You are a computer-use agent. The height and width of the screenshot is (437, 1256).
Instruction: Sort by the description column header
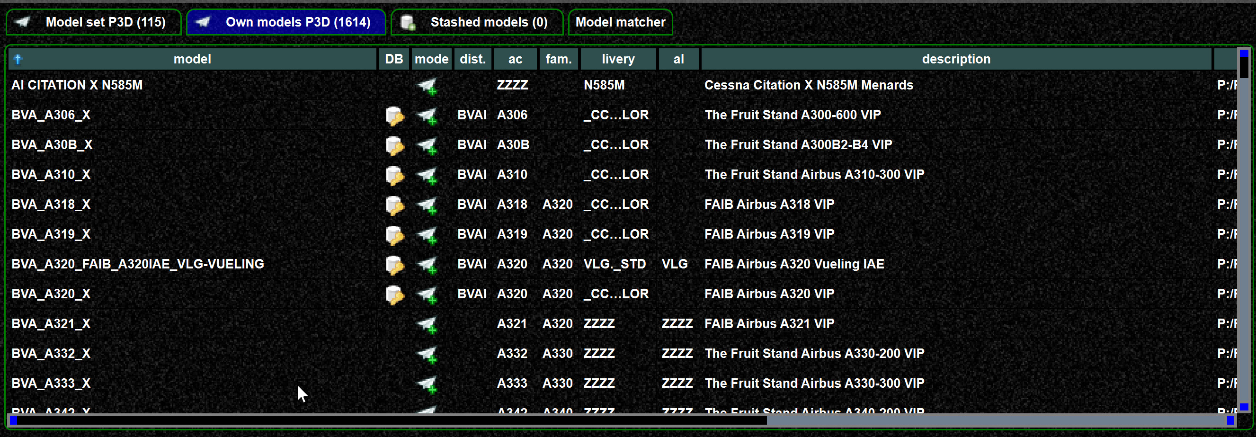click(x=956, y=59)
